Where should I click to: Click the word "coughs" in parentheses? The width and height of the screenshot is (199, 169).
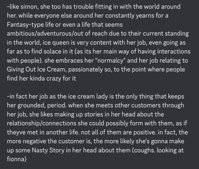[143, 150]
